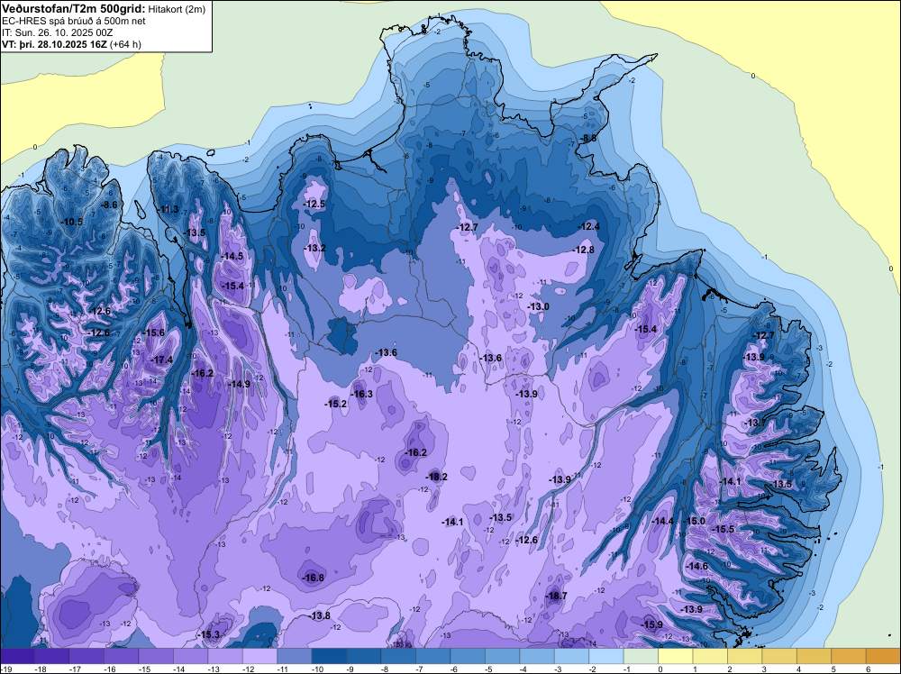This screenshot has width=901, height=674.
Task: Click the -12.6 value near -14.1
Action: 527,540
